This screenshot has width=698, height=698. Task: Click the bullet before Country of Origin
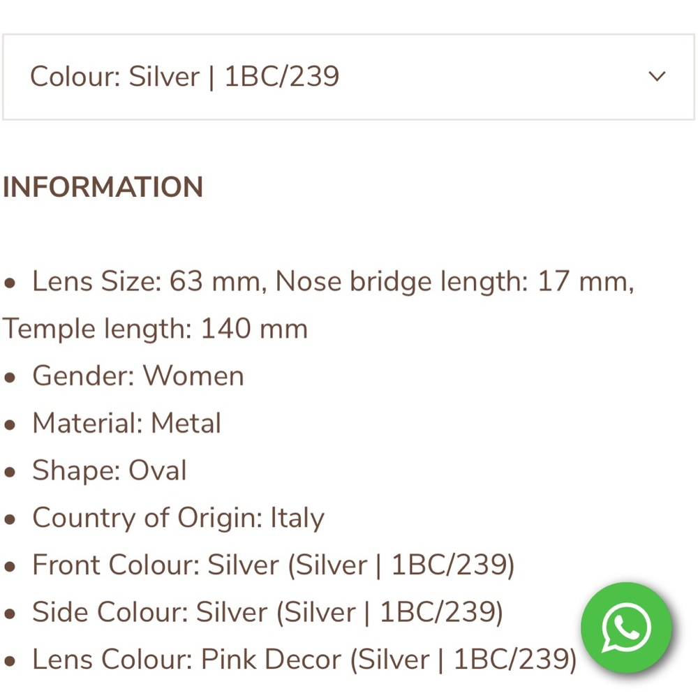tap(10, 519)
